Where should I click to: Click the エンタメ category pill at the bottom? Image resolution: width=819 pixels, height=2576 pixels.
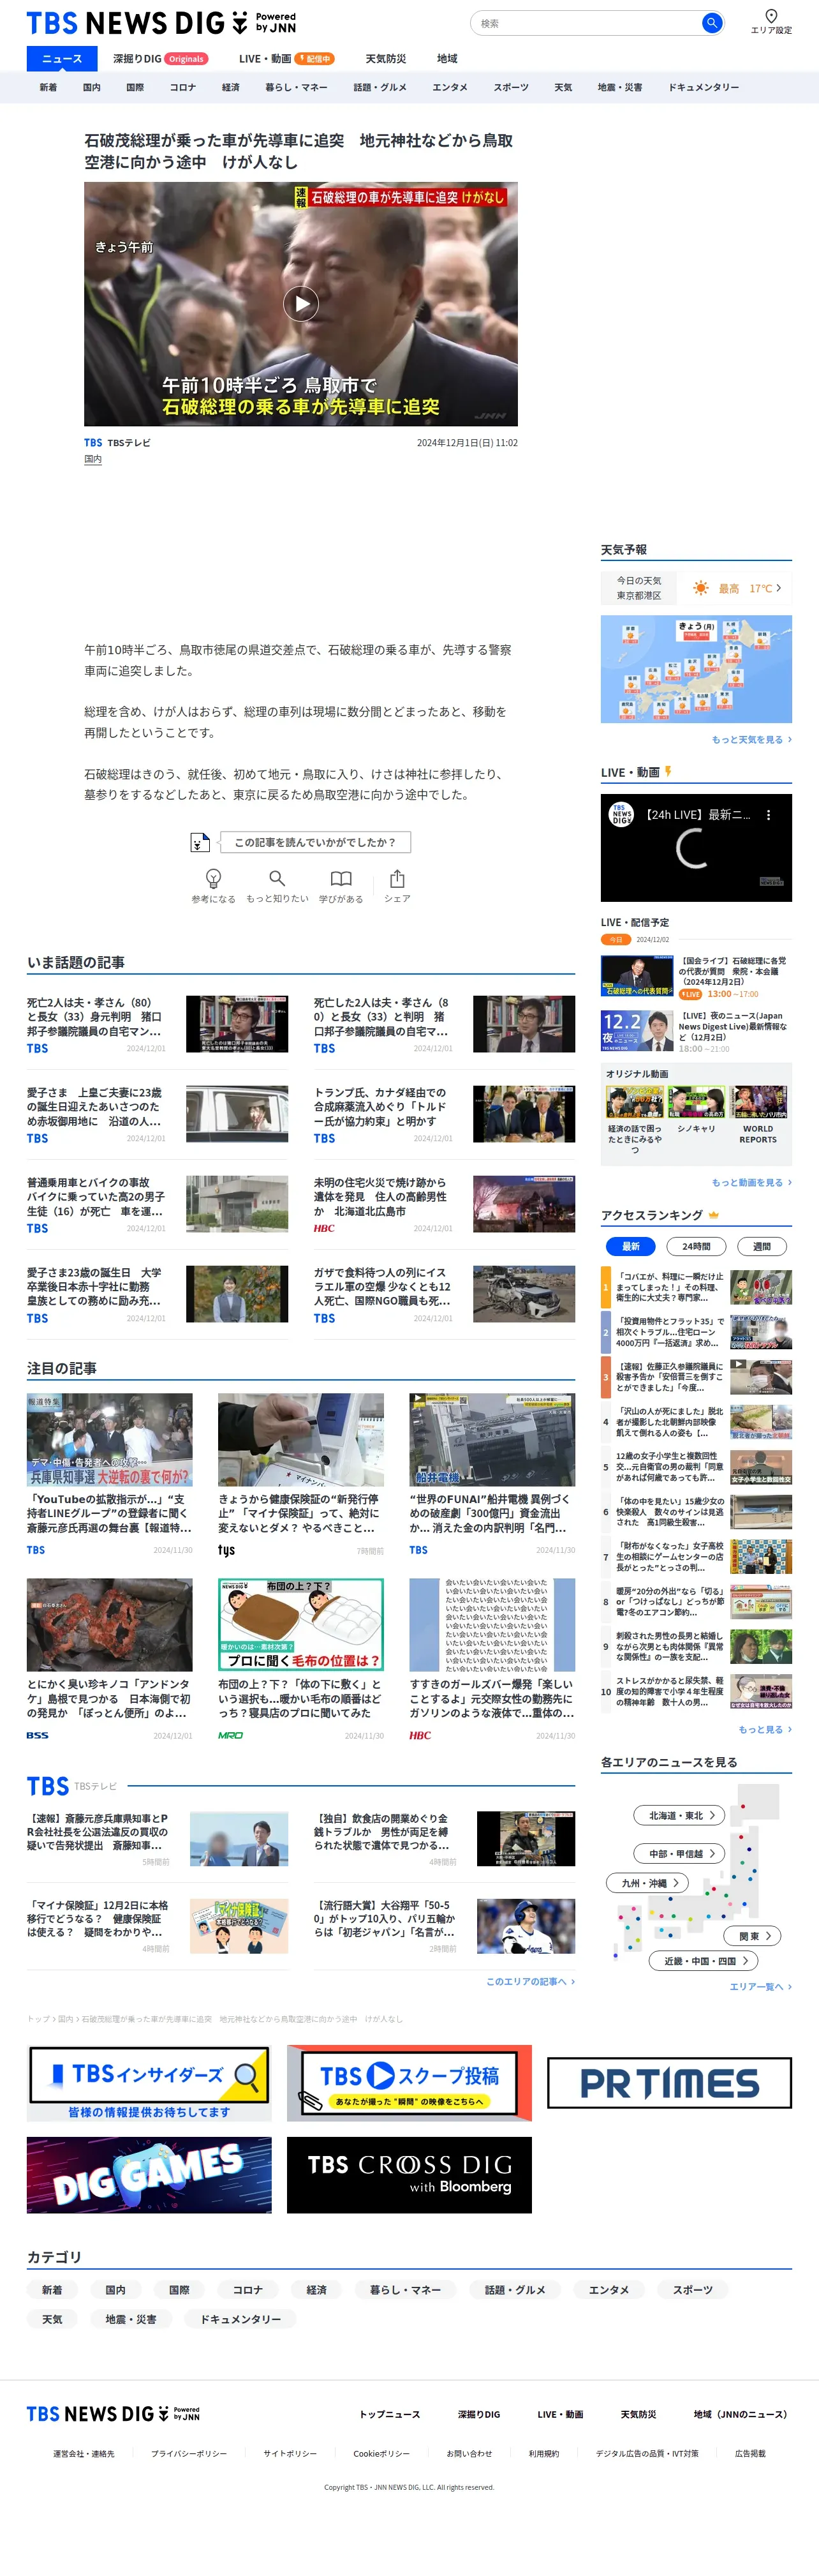tap(609, 2289)
